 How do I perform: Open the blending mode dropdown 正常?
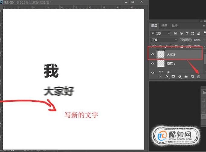click(164, 40)
